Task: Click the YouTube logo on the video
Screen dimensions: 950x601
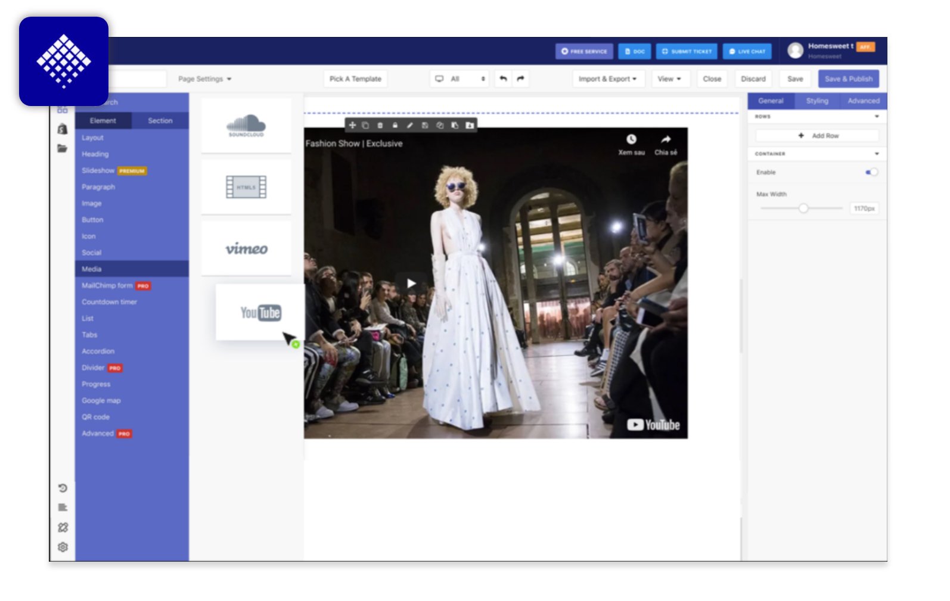Action: tap(653, 425)
